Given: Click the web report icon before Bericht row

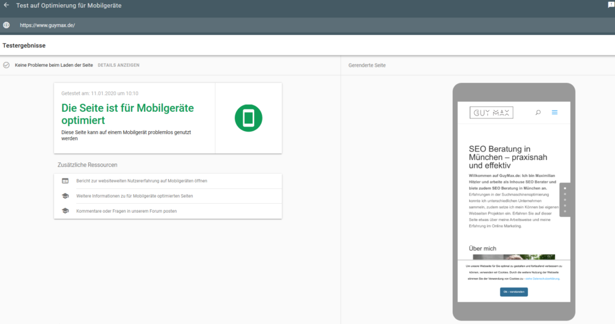Looking at the screenshot, I should click(65, 181).
